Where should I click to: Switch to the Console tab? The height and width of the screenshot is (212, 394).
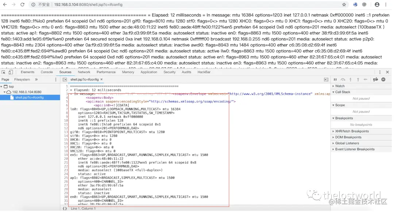(x=47, y=72)
